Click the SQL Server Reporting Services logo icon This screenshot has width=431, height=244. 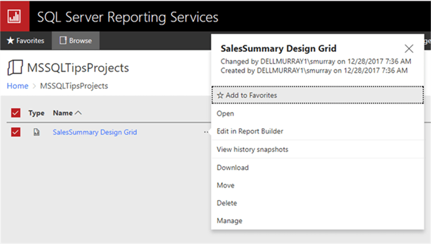14,16
